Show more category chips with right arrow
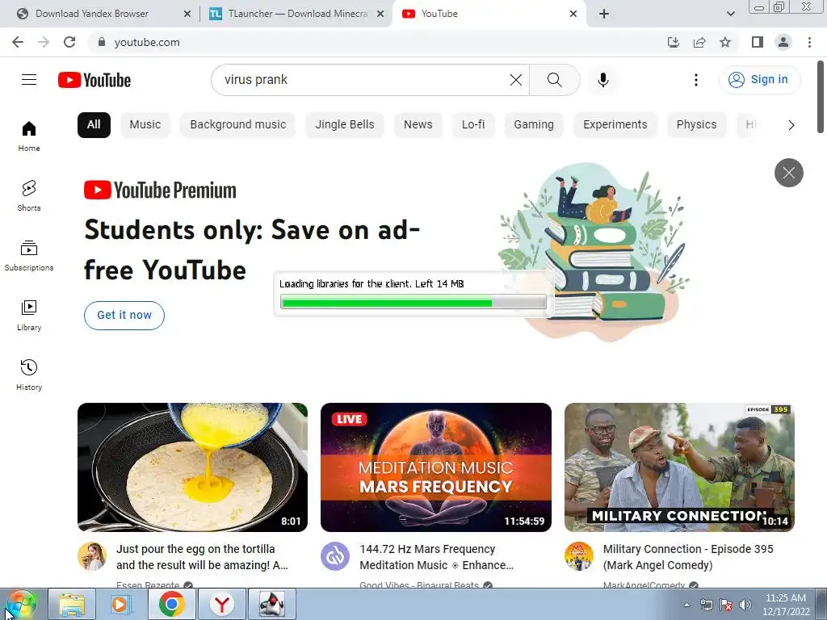The height and width of the screenshot is (620, 827). 791,125
